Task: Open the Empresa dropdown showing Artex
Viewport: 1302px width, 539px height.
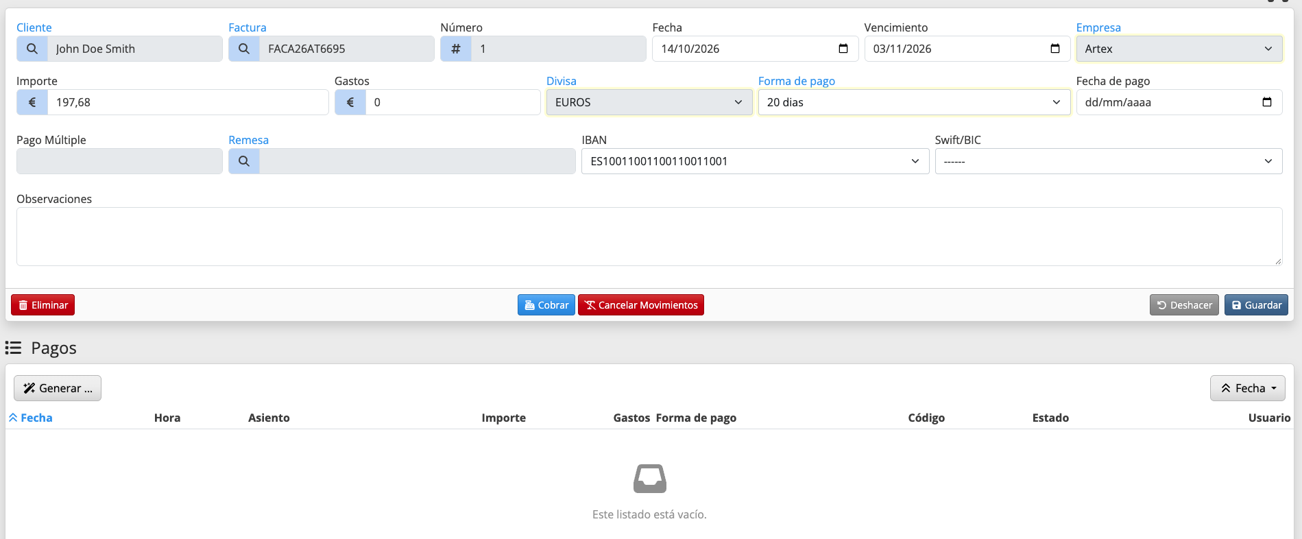Action: point(1179,49)
